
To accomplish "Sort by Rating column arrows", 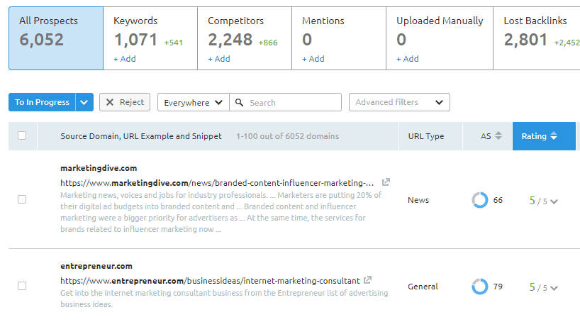I will (553, 136).
